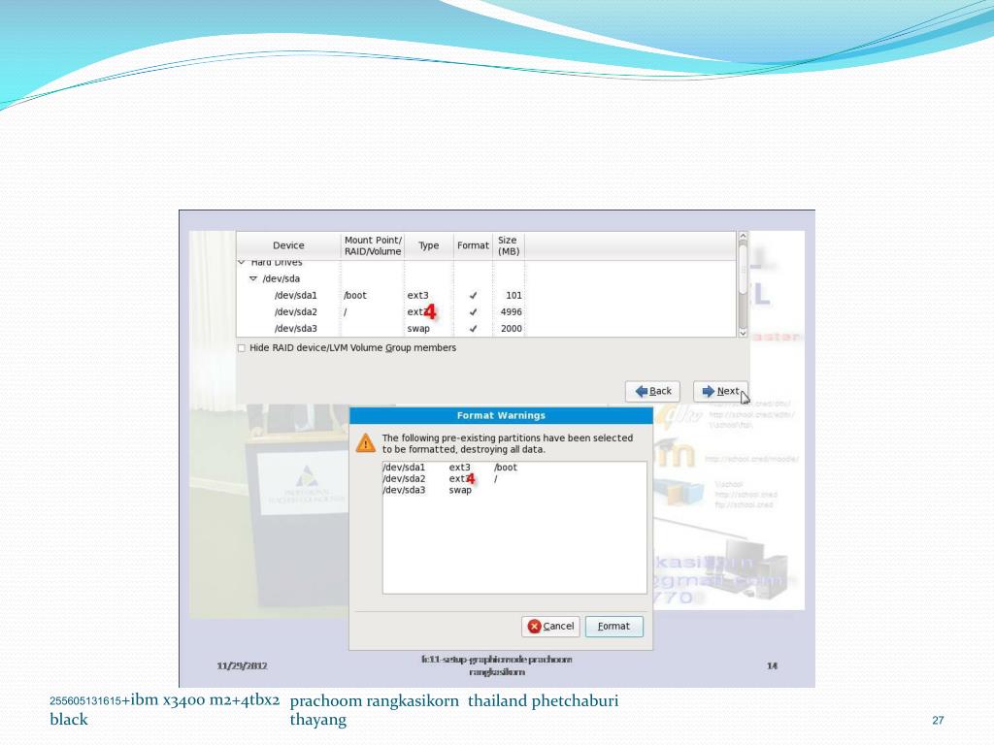Viewport: 994px width, 745px height.
Task: Click the 2000 size value
Action: (511, 328)
